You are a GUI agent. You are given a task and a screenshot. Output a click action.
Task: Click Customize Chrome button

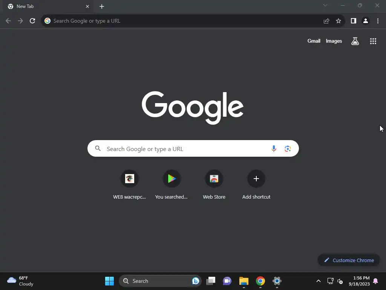tap(349, 260)
